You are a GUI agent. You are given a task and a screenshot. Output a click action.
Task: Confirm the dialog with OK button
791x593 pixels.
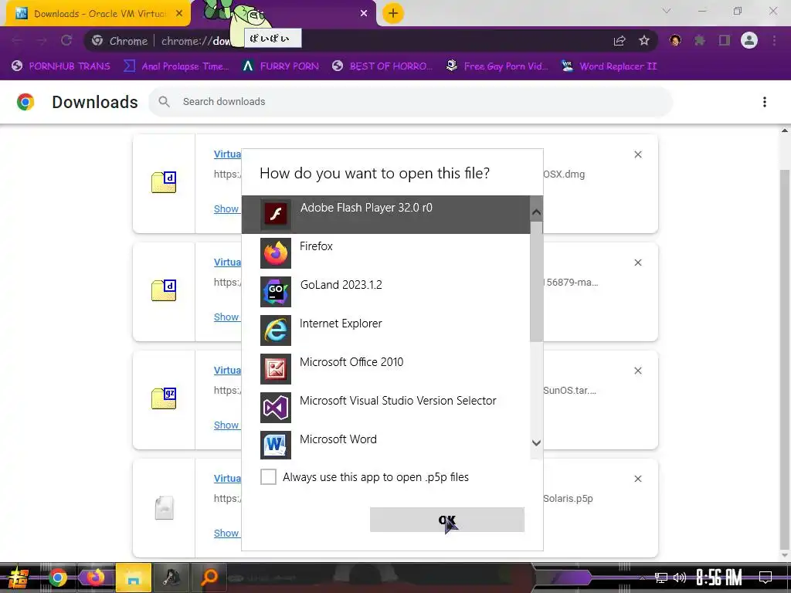point(447,520)
